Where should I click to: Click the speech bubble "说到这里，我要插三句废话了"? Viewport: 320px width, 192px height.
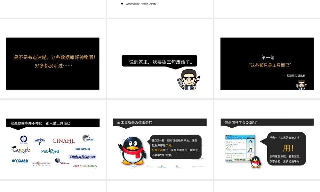click(159, 62)
